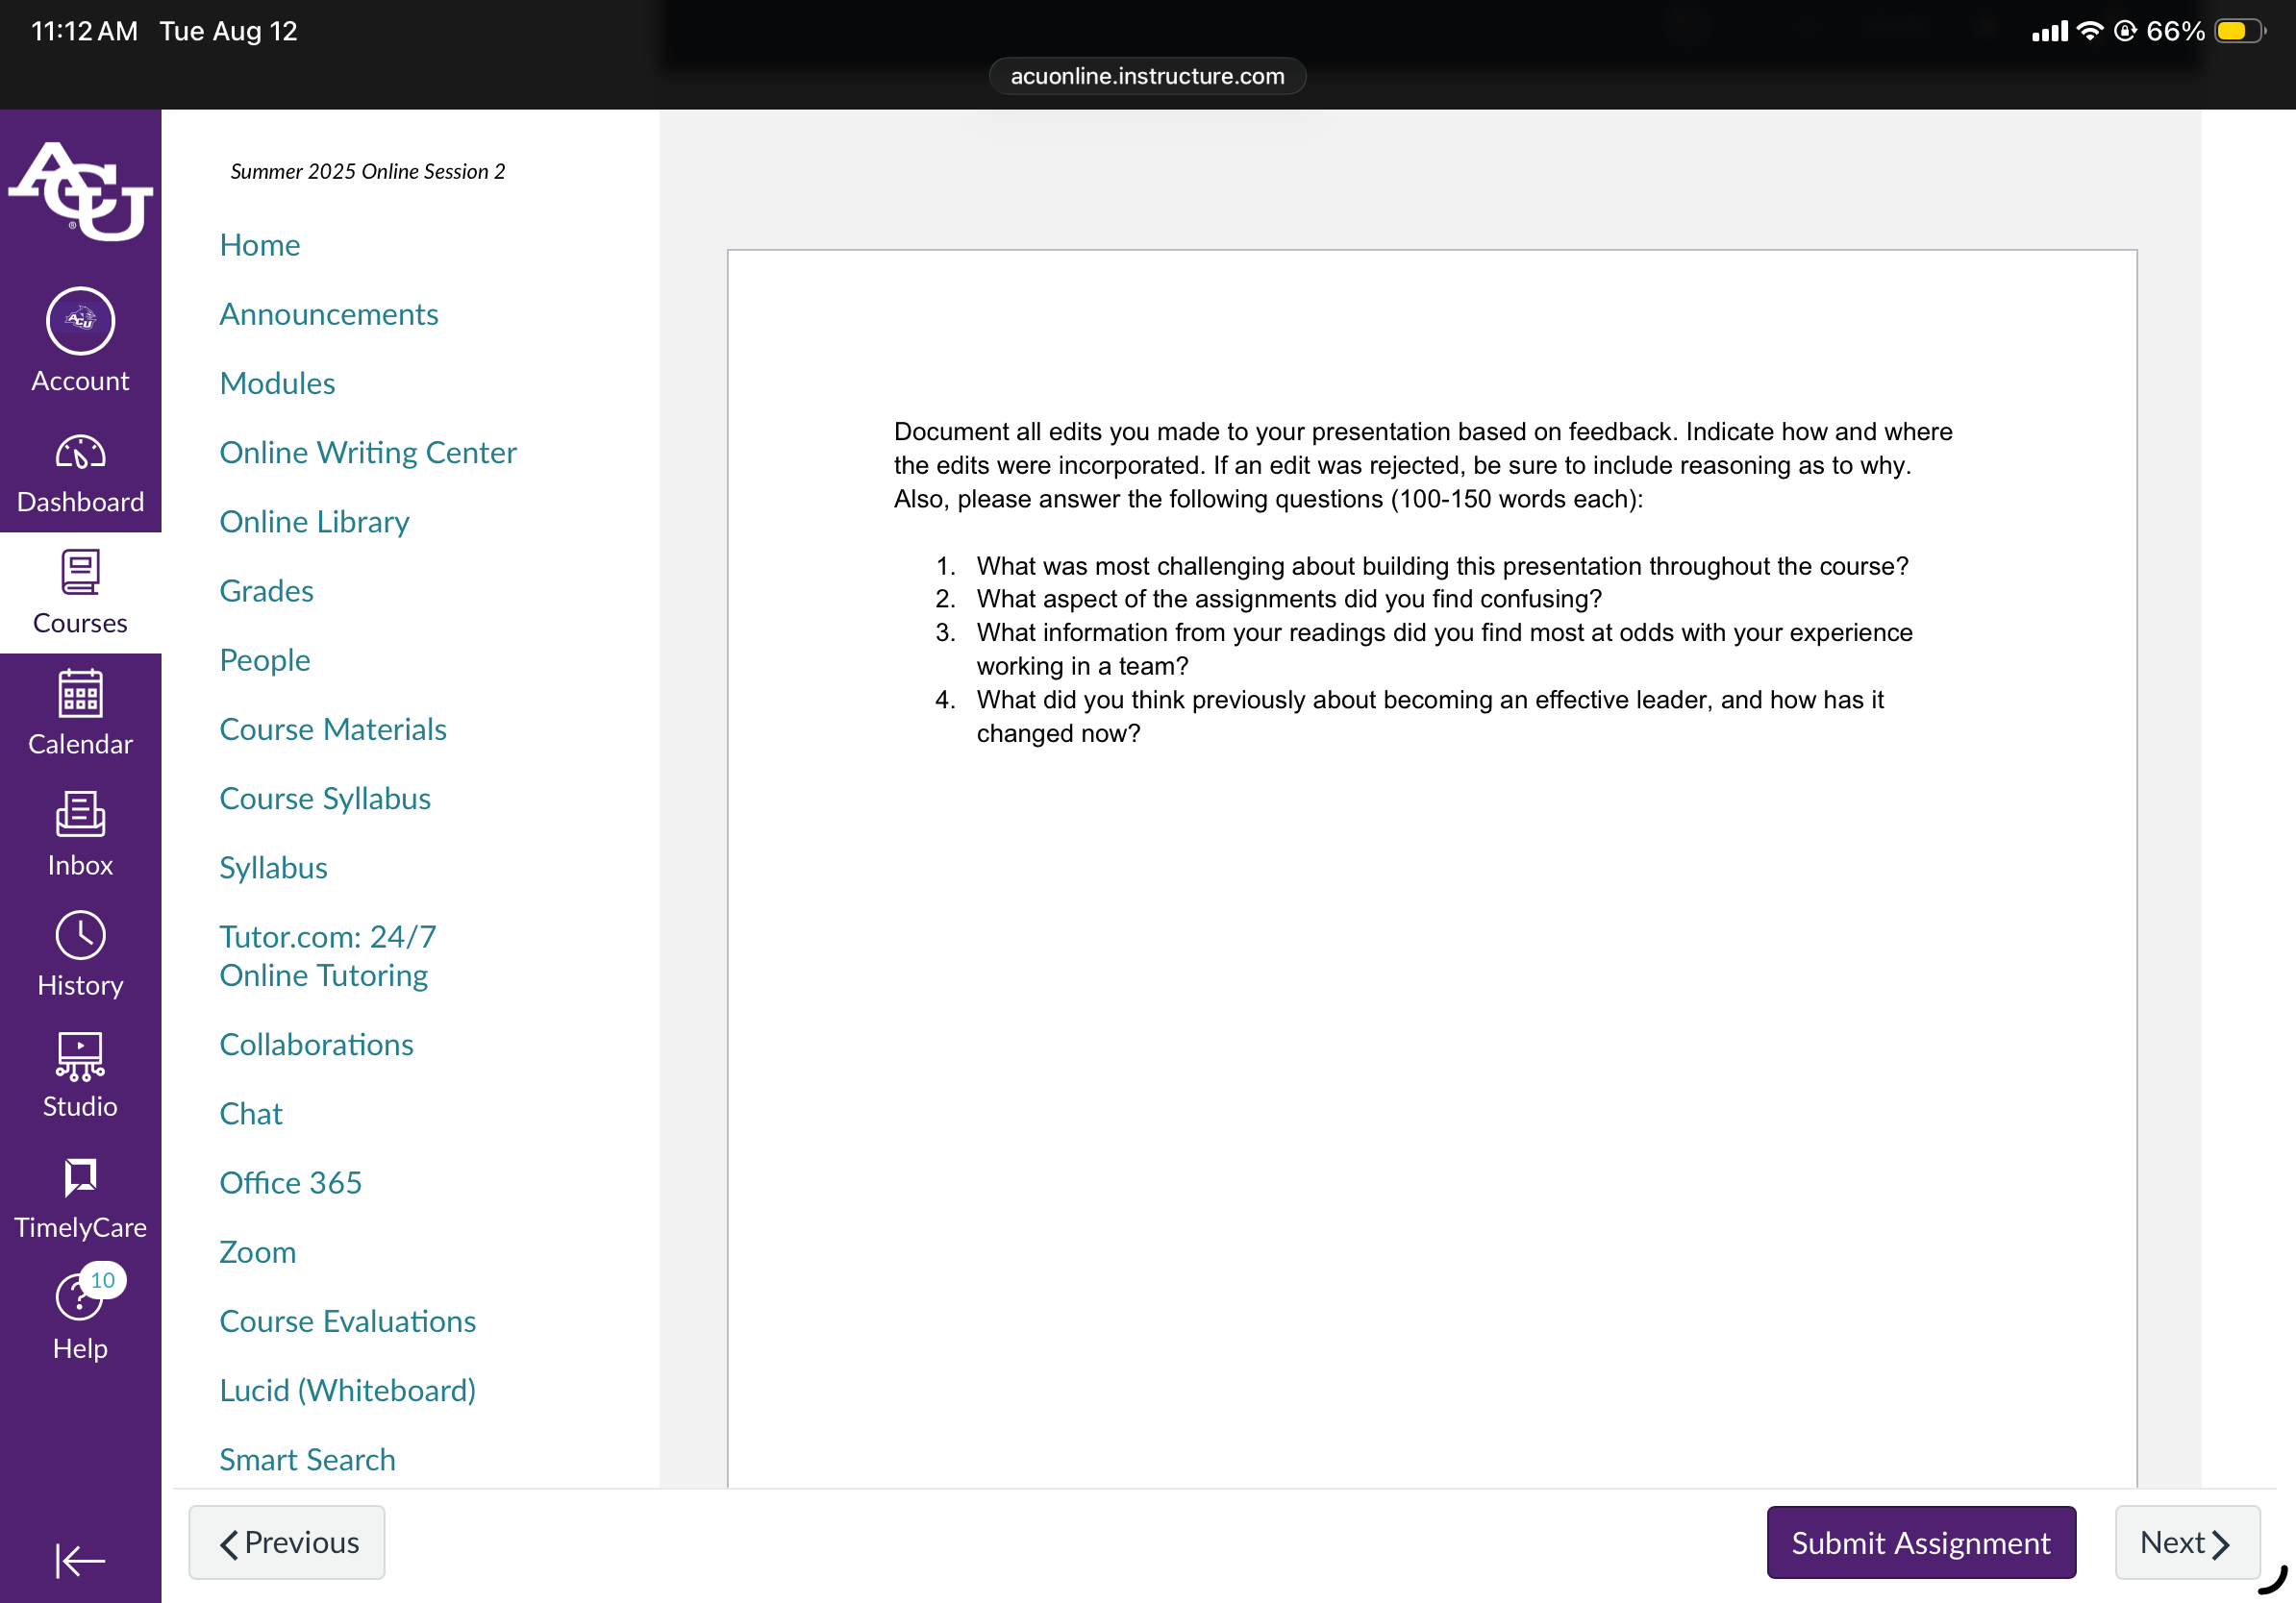2296x1603 pixels.
Task: Open the Modules course menu link
Action: click(277, 383)
